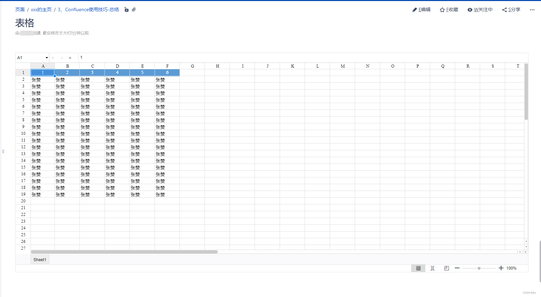The image size is (541, 297).
Task: Click the vertical scrollbar thumb
Action: (x=526, y=92)
